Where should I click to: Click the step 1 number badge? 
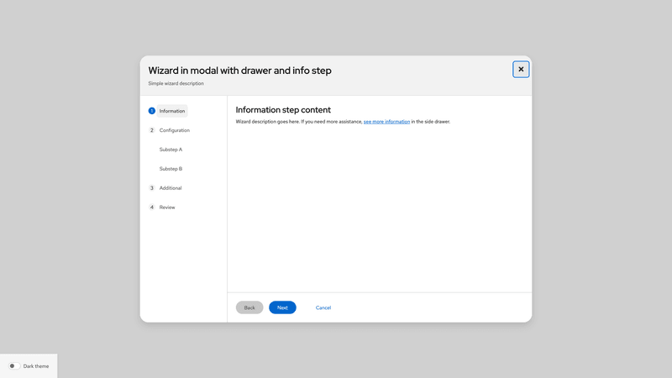point(152,111)
